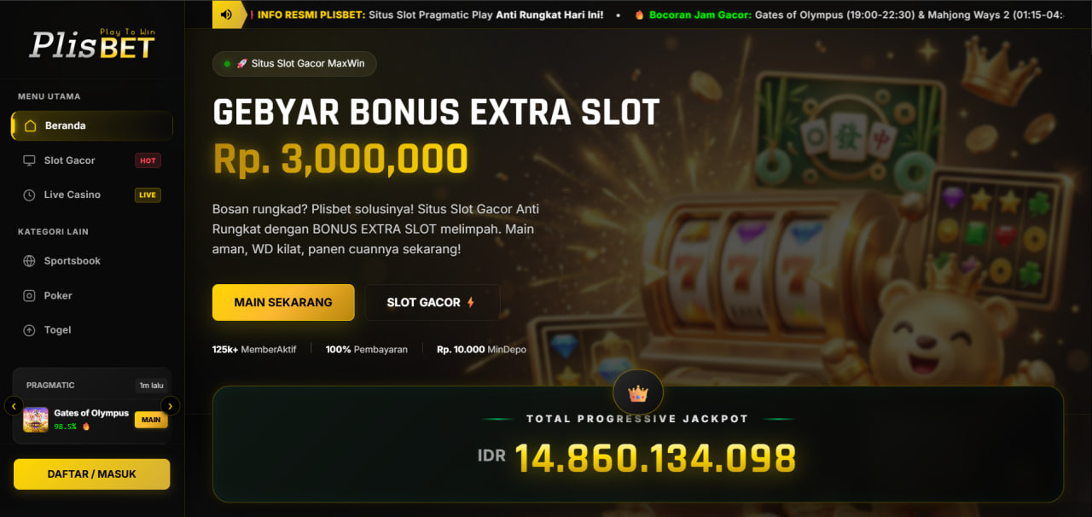This screenshot has height=517, width=1092.
Task: Click the Poker dice icon
Action: pyautogui.click(x=29, y=295)
